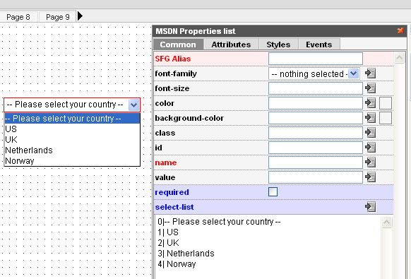
Task: Open the color swatch for color property
Action: (x=386, y=103)
